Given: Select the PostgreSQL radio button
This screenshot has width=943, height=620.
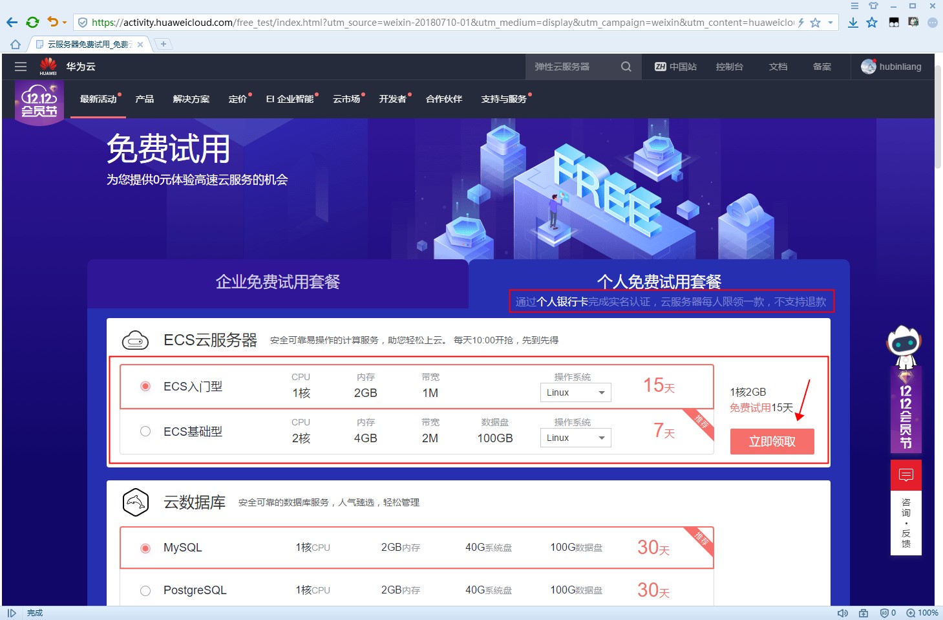Looking at the screenshot, I should tap(145, 590).
